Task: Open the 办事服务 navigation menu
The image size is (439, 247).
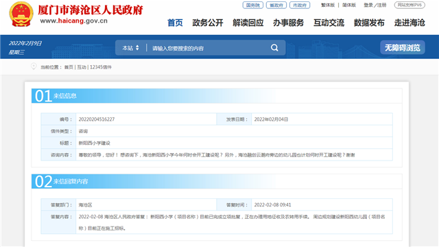Action: click(x=288, y=23)
